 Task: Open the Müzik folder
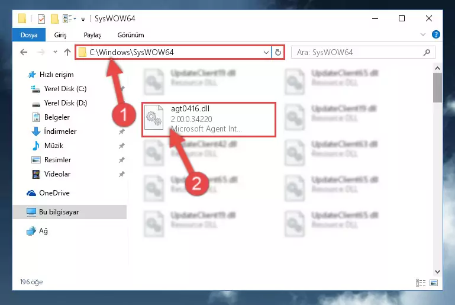54,146
